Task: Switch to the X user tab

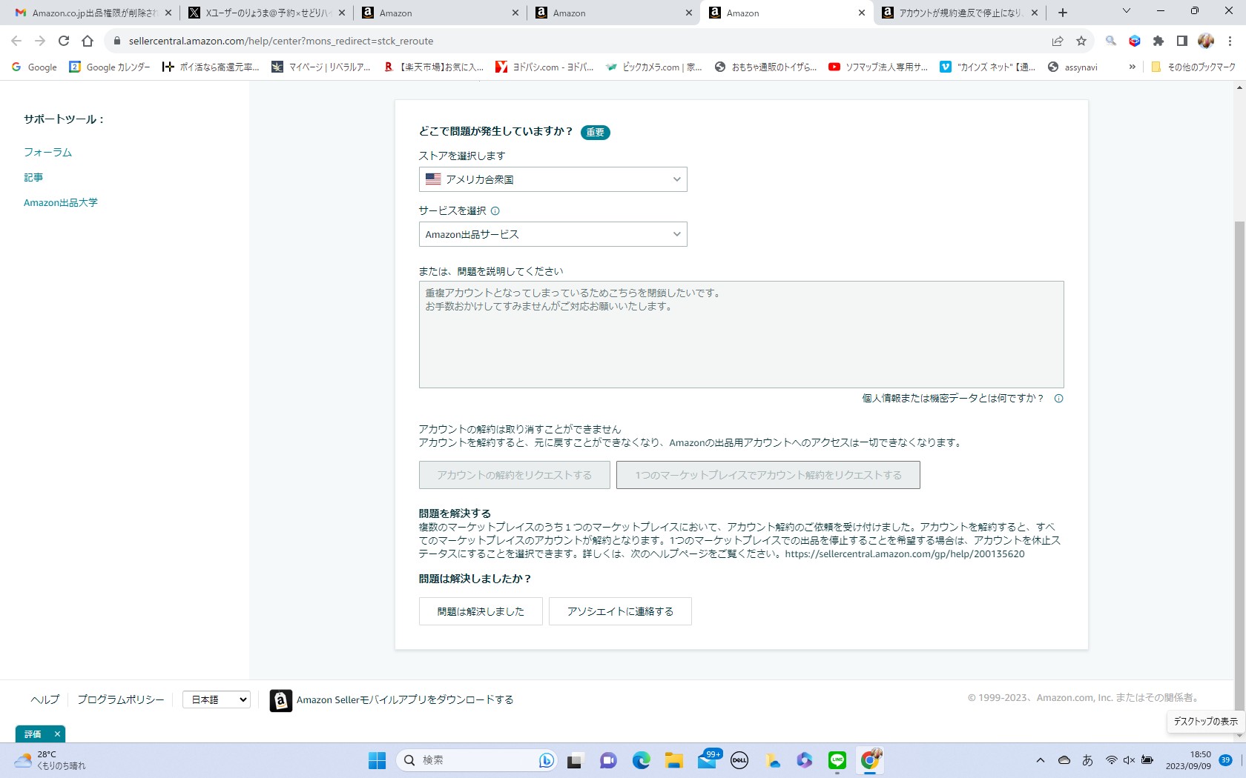Action: [x=266, y=13]
